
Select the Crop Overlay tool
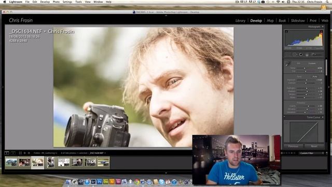click(288, 55)
